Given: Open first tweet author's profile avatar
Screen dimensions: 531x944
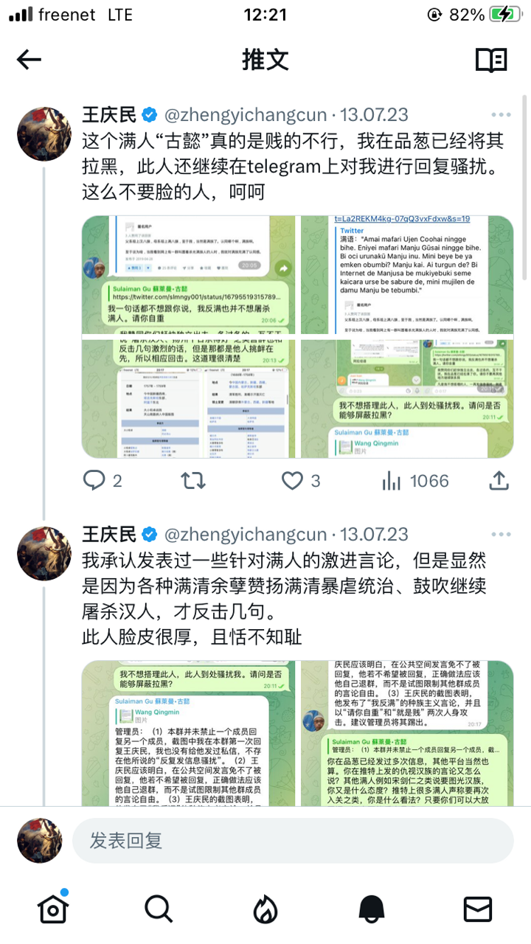Looking at the screenshot, I should click(44, 133).
